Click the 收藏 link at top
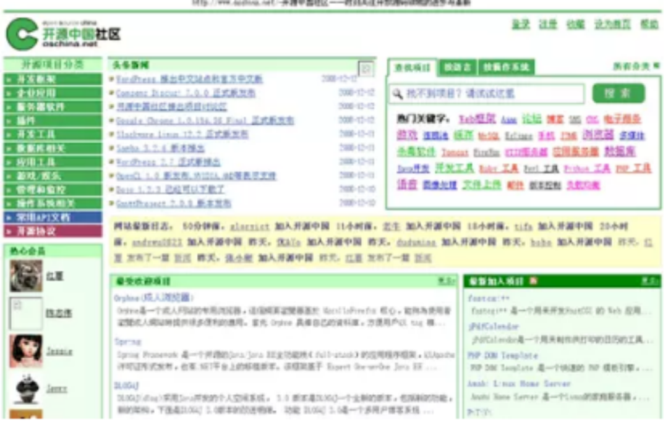Image resolution: width=668 pixels, height=430 pixels. (x=576, y=24)
